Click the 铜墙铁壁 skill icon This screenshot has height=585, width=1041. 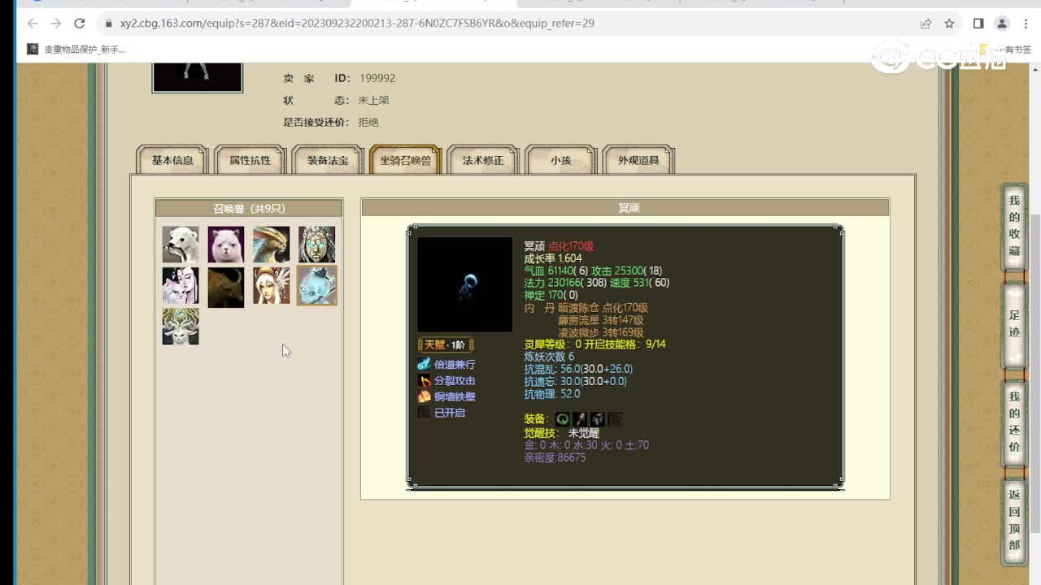(x=424, y=396)
